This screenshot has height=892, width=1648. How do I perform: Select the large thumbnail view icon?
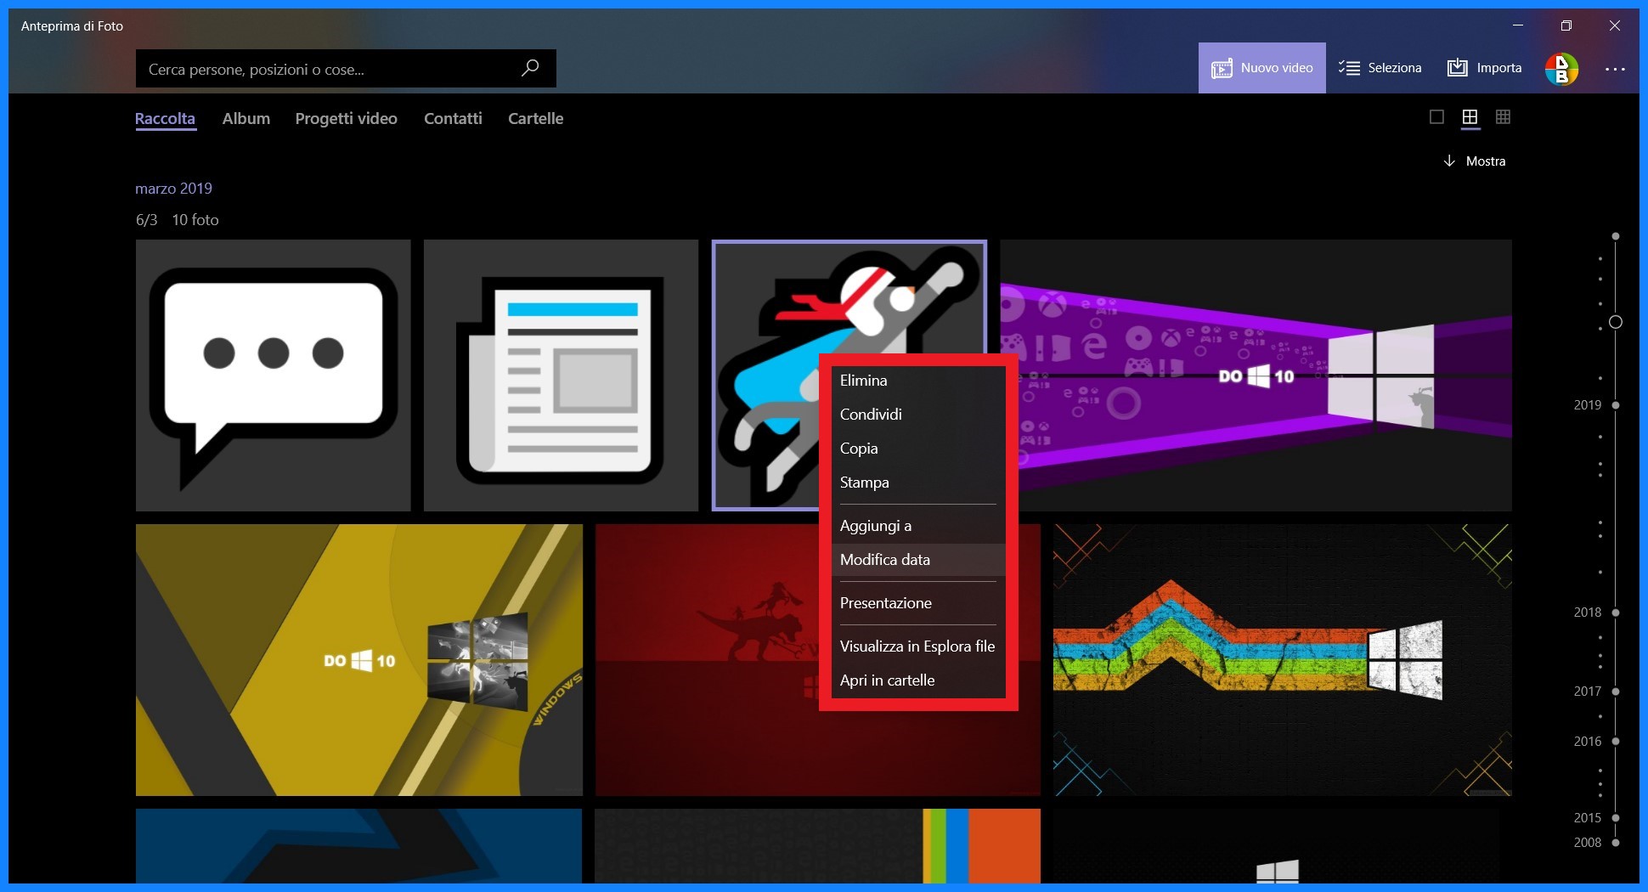[x=1436, y=117]
